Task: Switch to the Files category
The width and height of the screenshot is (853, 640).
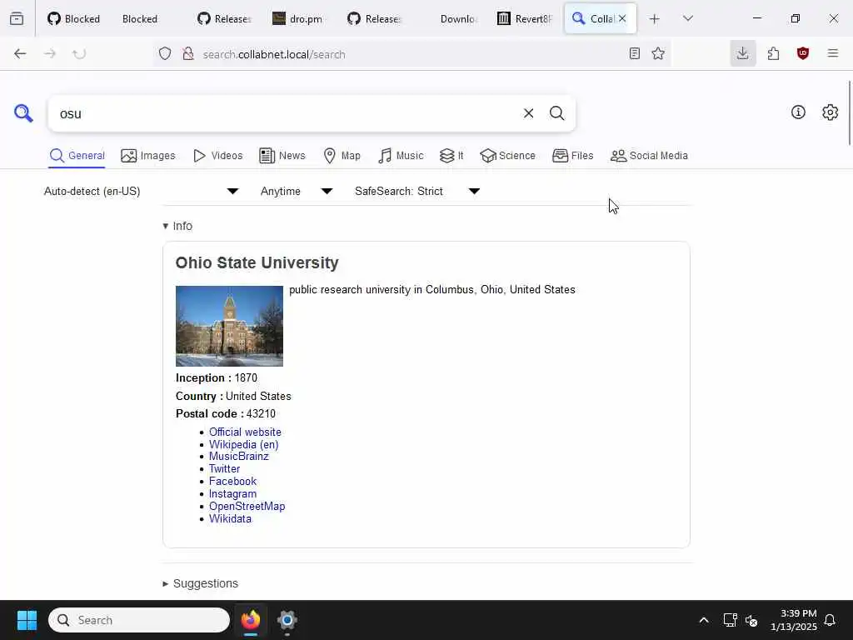Action: click(573, 156)
